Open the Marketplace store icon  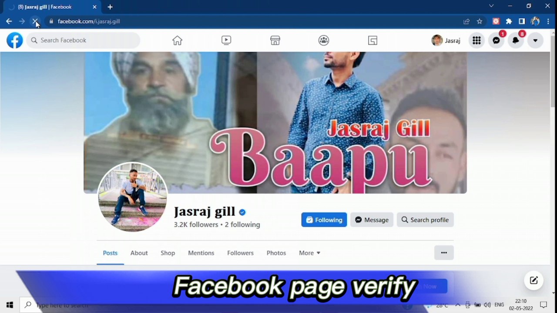[x=275, y=40]
